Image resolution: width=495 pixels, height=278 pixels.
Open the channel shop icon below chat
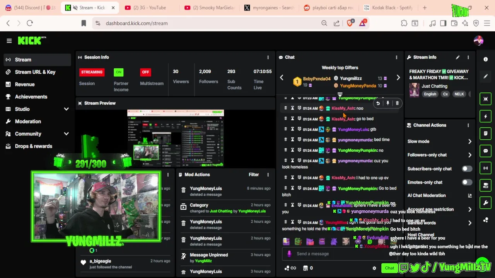306,268
